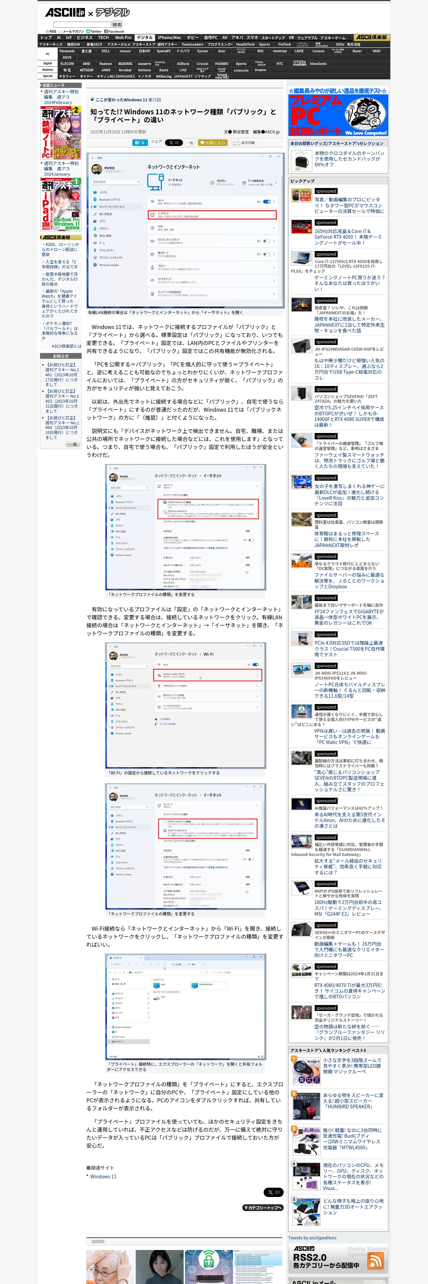
Task: Click the Dropbox brand link
Action: (261, 70)
